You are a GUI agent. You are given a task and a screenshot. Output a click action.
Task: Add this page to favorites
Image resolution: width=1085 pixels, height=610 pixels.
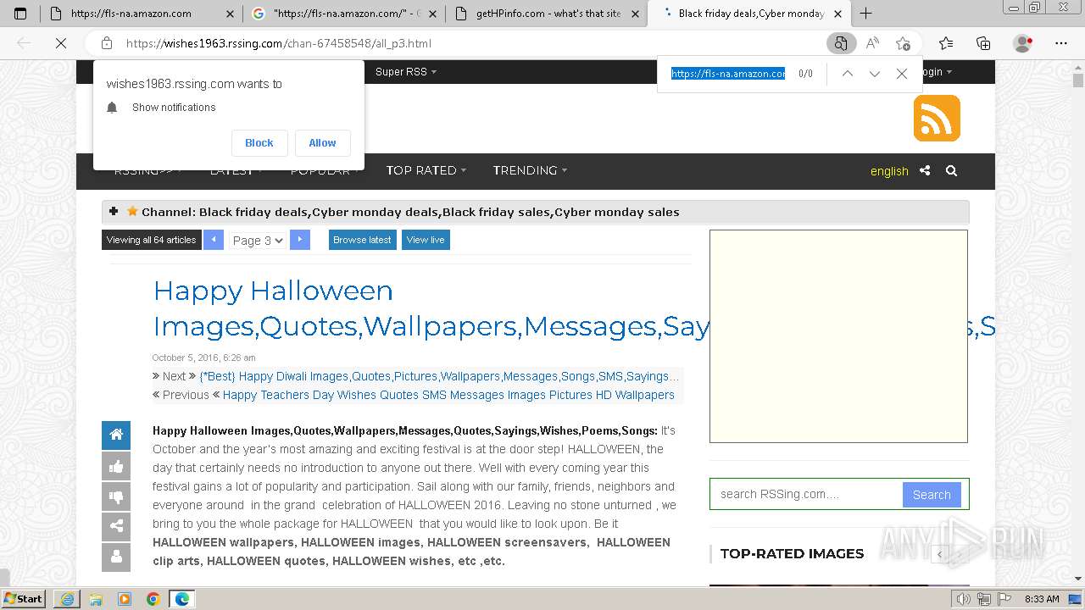coord(903,43)
